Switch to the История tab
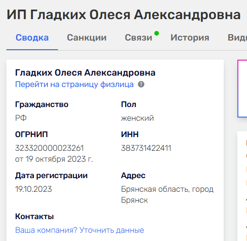 click(x=190, y=38)
